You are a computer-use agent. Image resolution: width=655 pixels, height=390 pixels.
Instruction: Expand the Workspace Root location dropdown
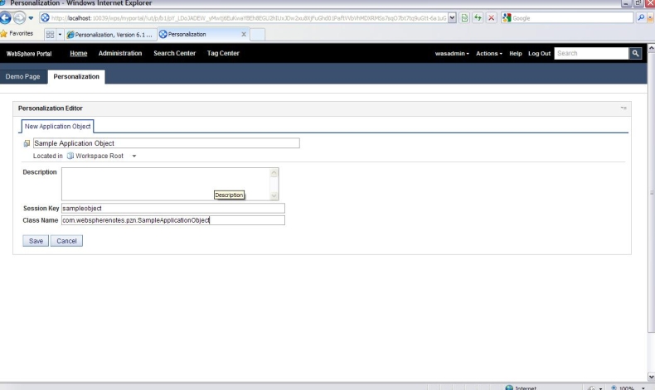click(133, 156)
